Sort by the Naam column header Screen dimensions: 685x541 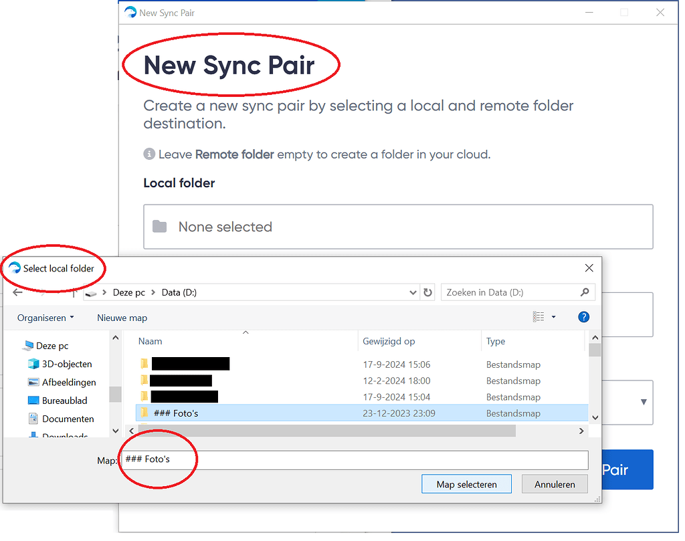(150, 342)
